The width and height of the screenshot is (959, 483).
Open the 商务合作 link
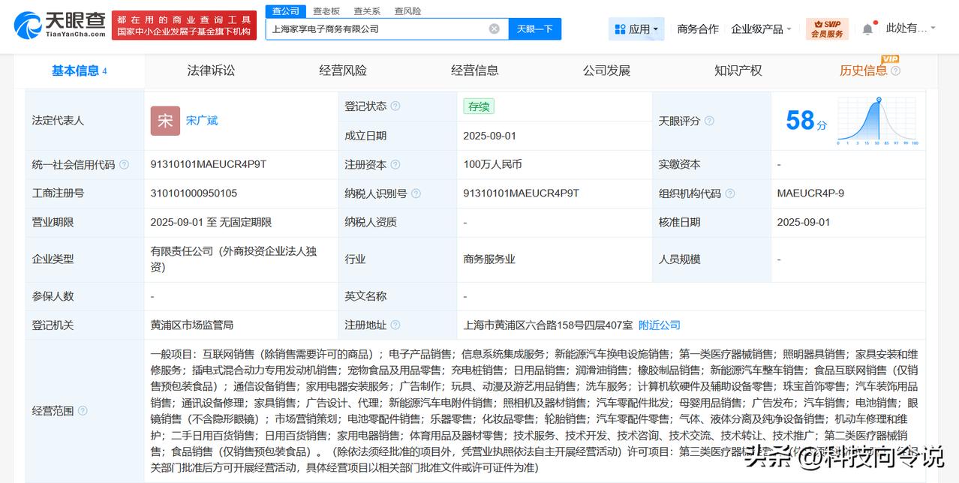698,29
